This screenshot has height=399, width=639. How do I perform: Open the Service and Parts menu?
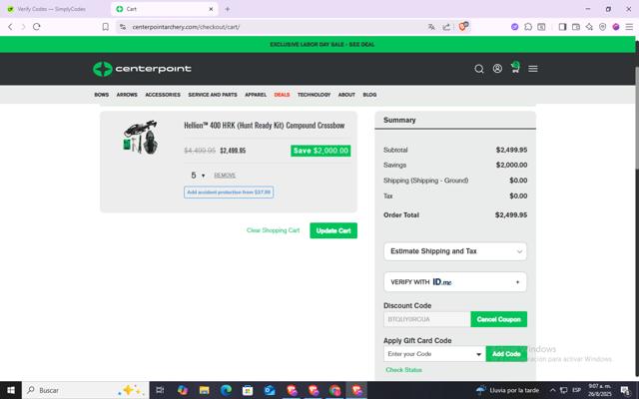click(213, 95)
